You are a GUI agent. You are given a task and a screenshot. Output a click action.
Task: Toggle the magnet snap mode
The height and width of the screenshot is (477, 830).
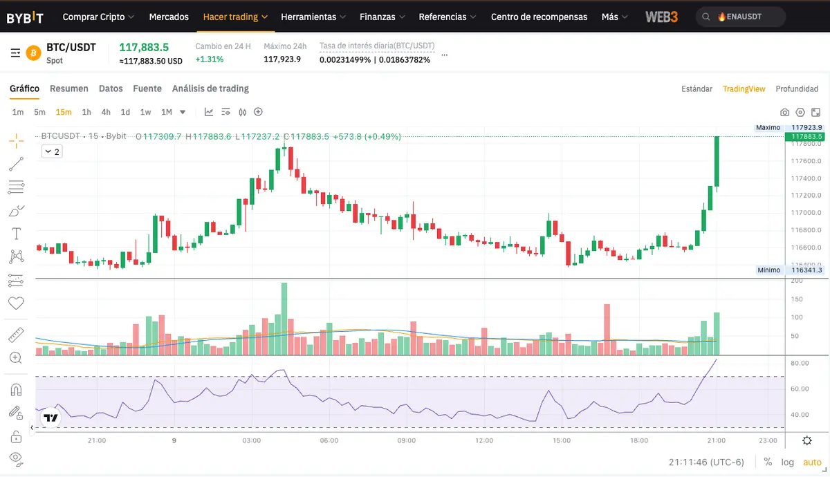[x=16, y=389]
